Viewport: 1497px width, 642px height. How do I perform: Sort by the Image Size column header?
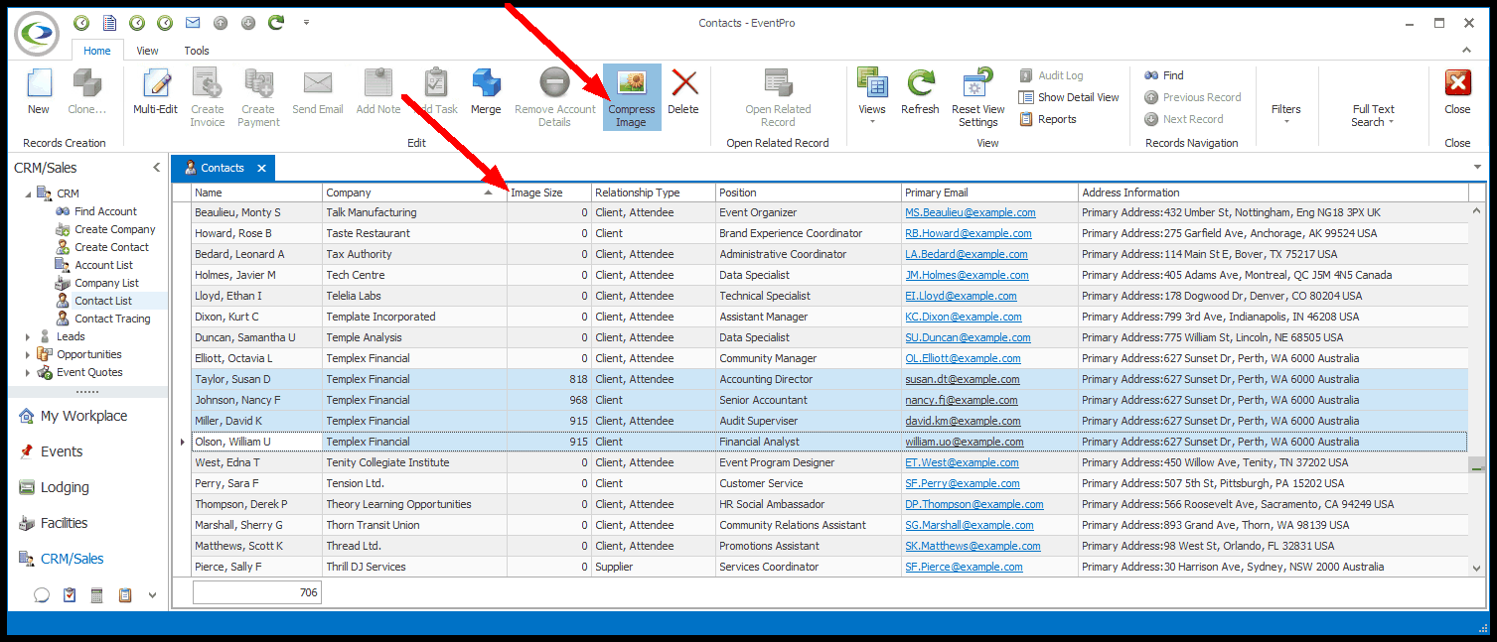coord(549,193)
